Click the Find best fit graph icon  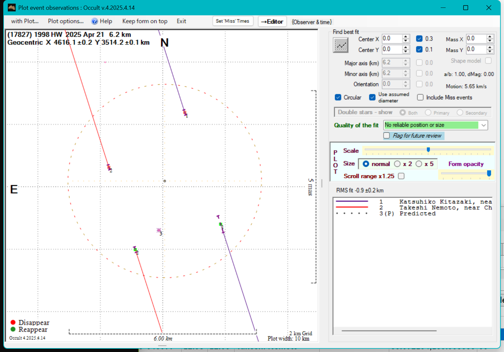coord(341,45)
